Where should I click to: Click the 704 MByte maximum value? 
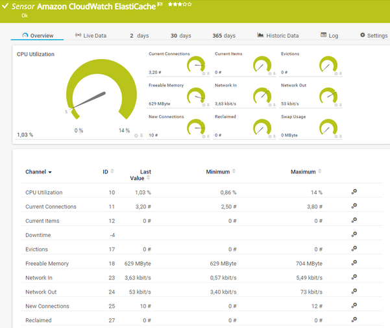click(309, 263)
